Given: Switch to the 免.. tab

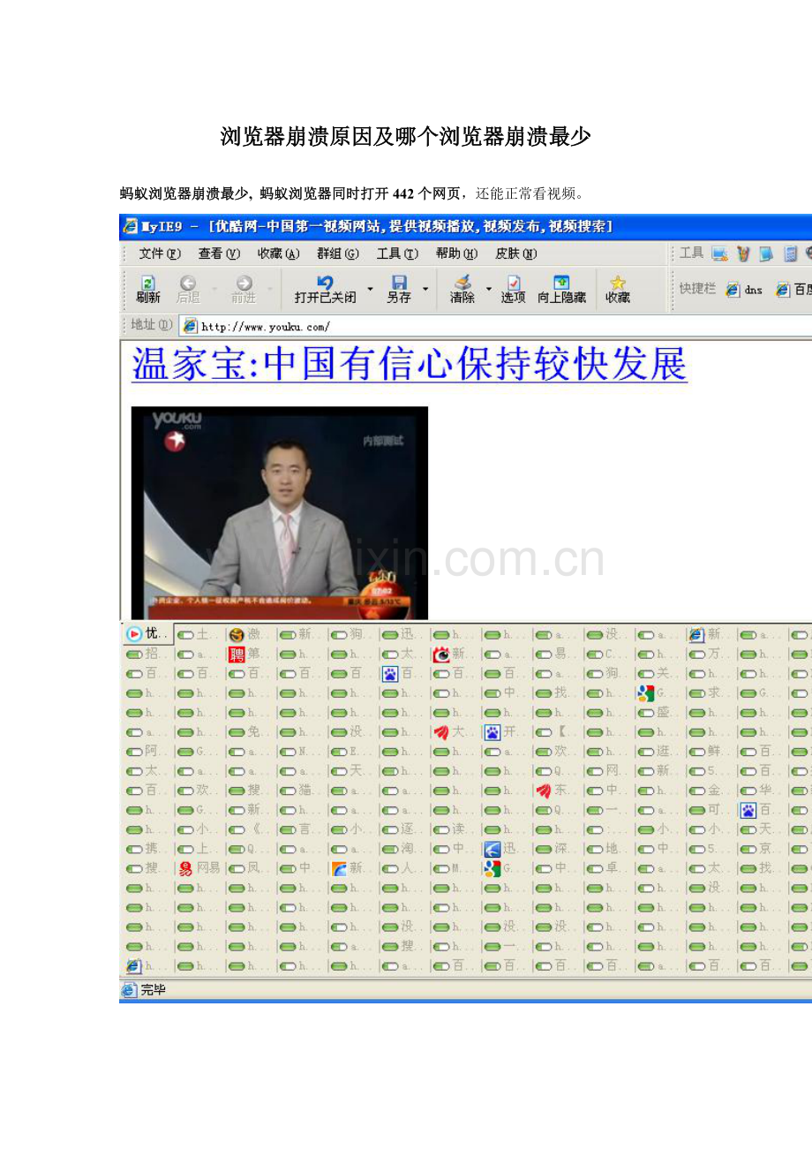Looking at the screenshot, I should 250,732.
